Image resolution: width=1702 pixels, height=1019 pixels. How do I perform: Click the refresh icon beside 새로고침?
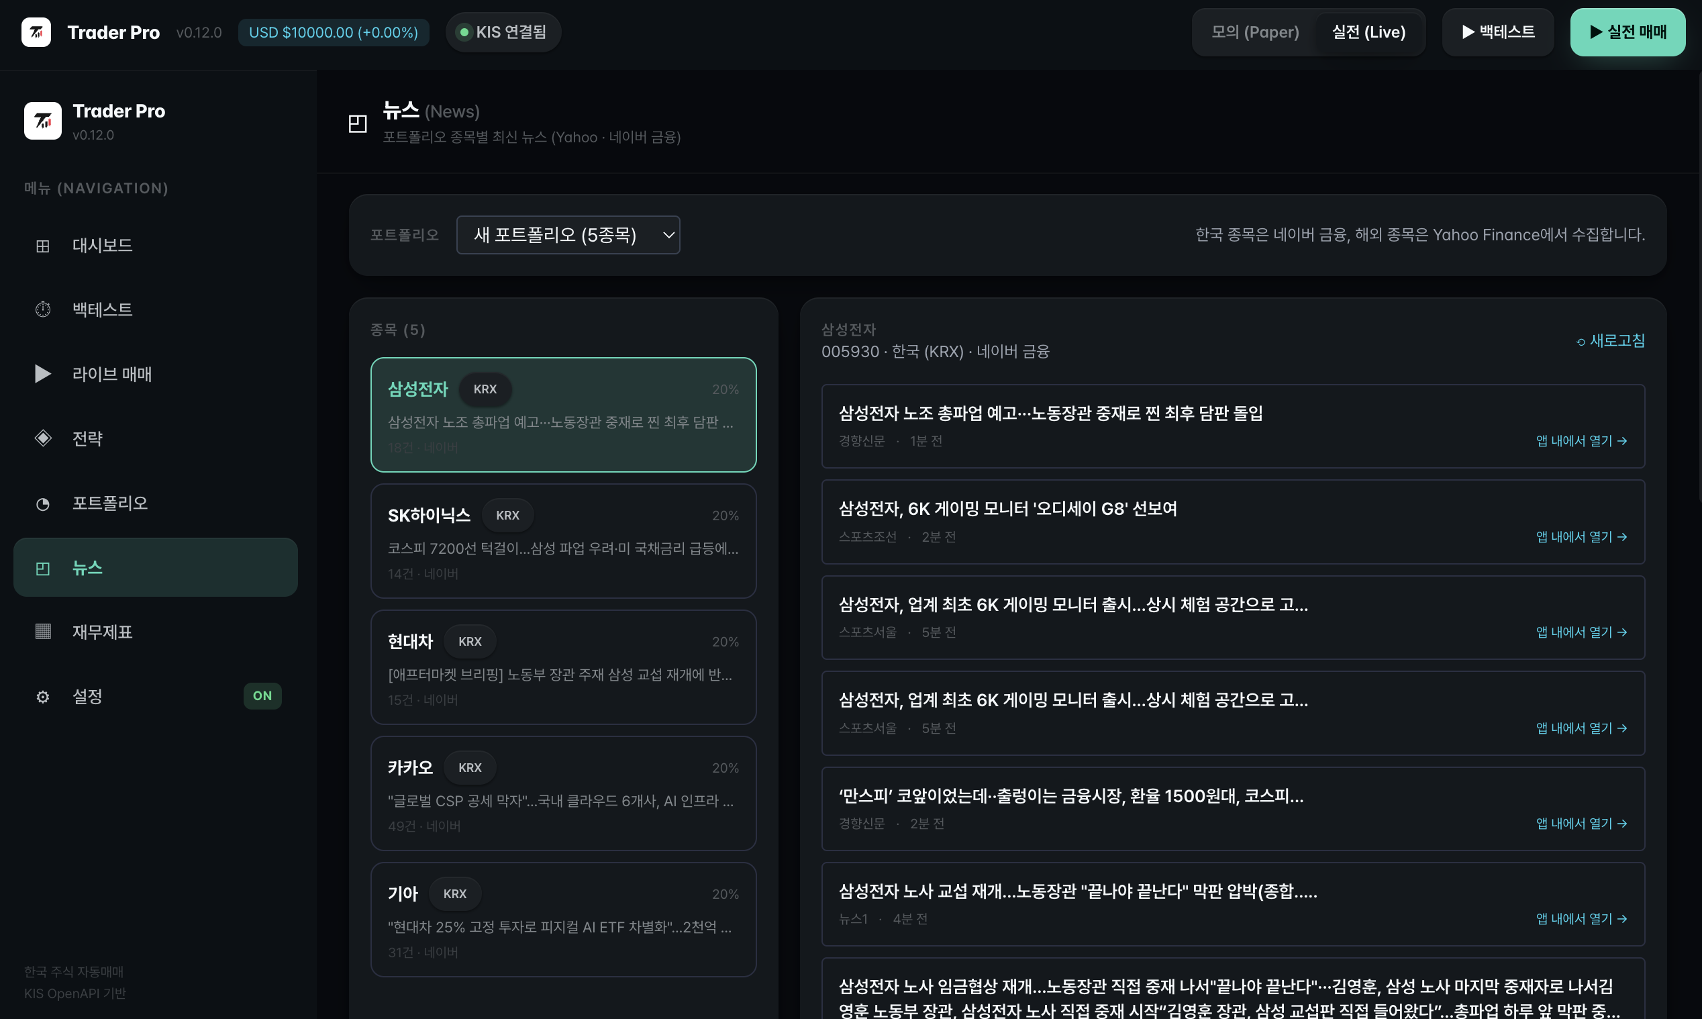click(x=1581, y=342)
